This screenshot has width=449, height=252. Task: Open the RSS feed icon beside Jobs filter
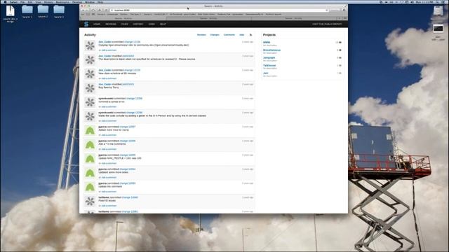click(250, 35)
